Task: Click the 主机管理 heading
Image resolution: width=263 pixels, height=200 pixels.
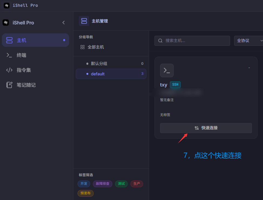Action: tap(100, 21)
